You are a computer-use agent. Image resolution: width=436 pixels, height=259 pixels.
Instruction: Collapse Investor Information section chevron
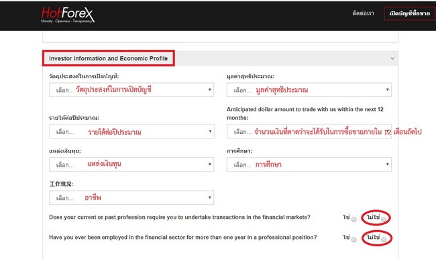pos(392,58)
